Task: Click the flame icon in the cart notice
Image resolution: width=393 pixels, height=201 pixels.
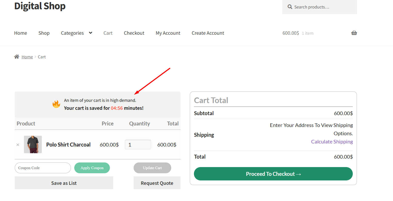Action: tap(56, 104)
